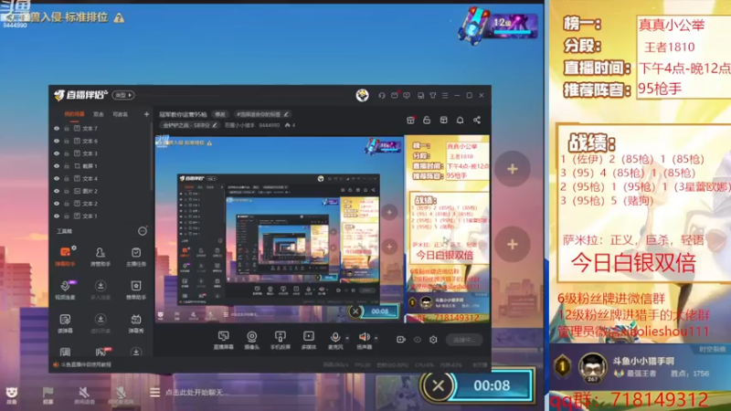Open the mail messages icon
Viewport: 731px width, 411px height.
(395, 95)
